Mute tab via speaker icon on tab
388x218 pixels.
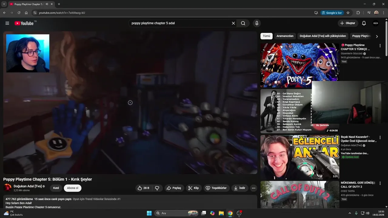coord(47,4)
